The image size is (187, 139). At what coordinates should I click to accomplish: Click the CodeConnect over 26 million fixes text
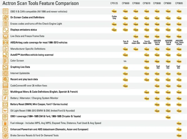(x=29, y=86)
